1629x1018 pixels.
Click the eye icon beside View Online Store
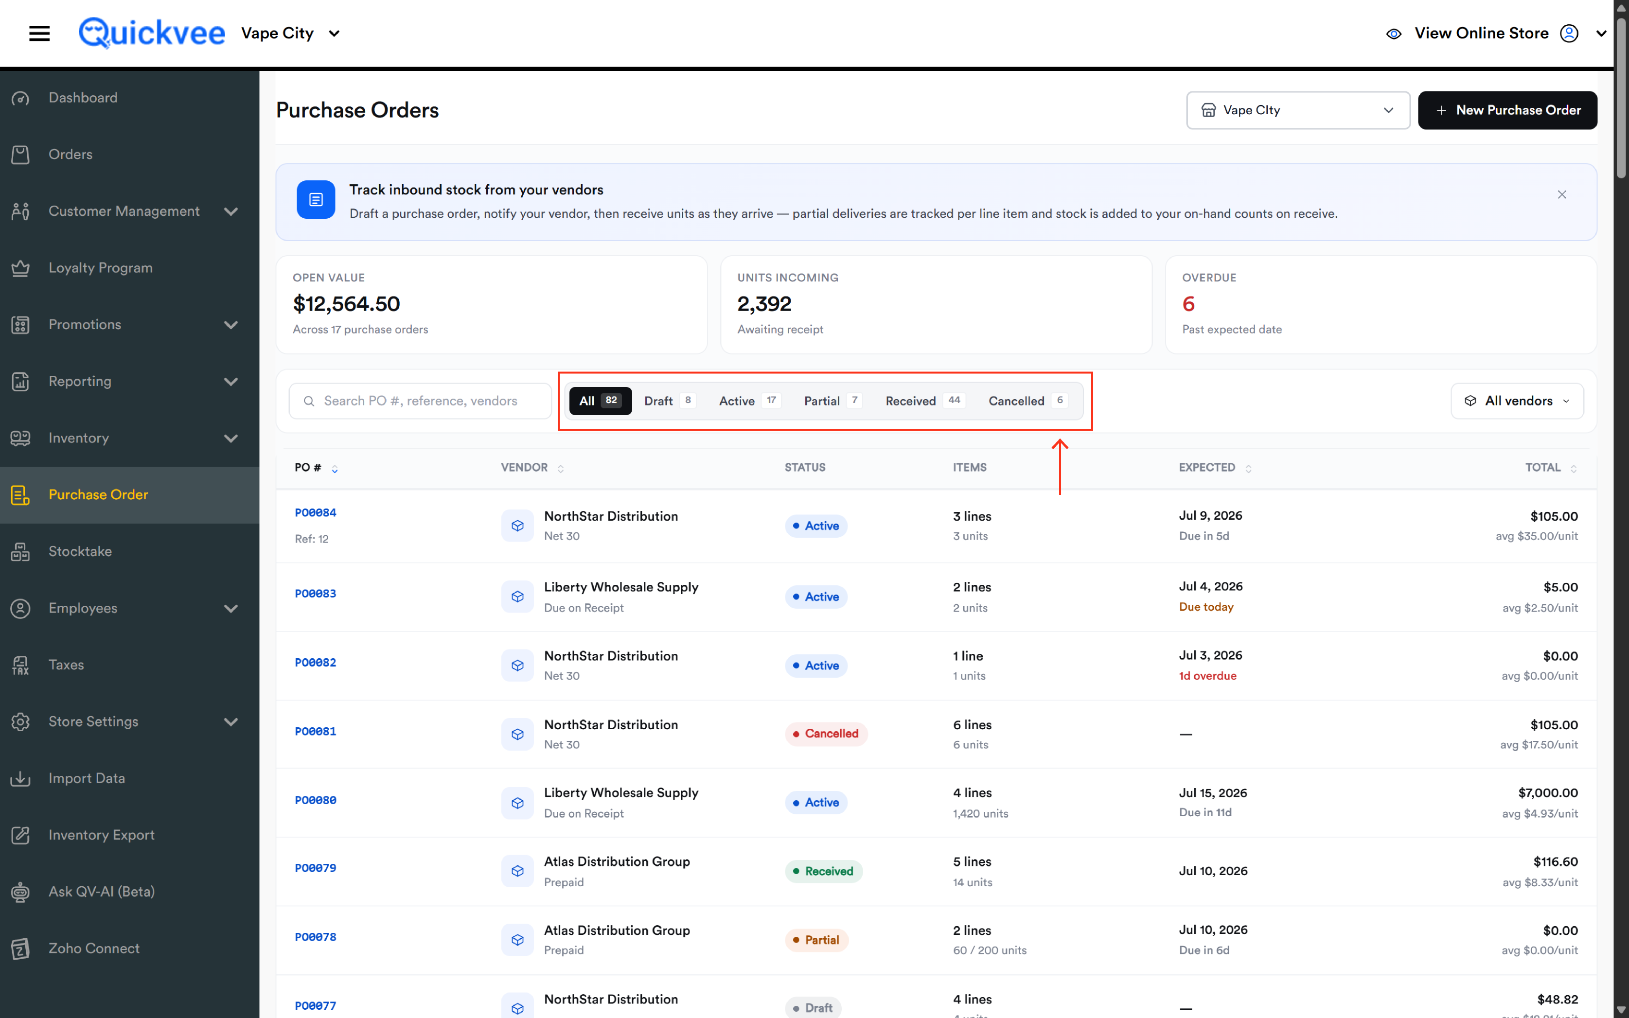1393,34
